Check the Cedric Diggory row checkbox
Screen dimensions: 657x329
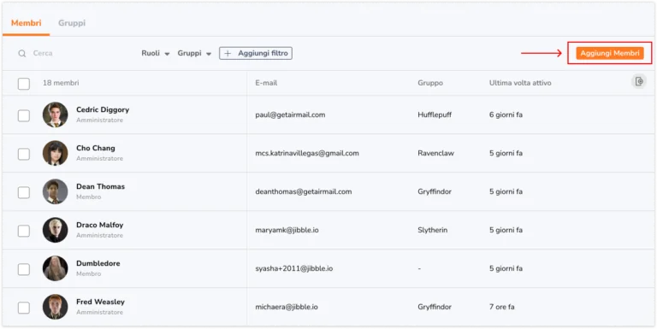pyautogui.click(x=24, y=115)
